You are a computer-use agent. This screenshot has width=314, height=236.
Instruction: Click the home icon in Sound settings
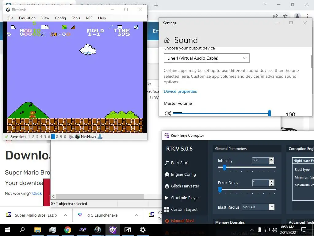[x=167, y=40]
